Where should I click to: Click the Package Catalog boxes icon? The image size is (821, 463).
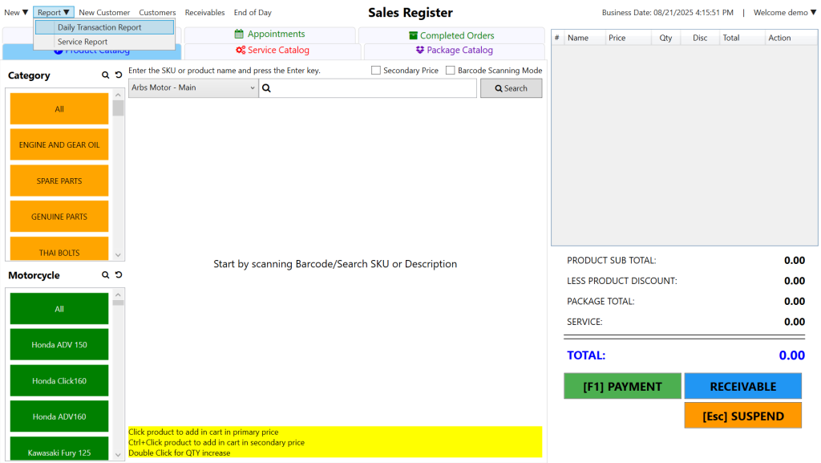click(x=420, y=51)
